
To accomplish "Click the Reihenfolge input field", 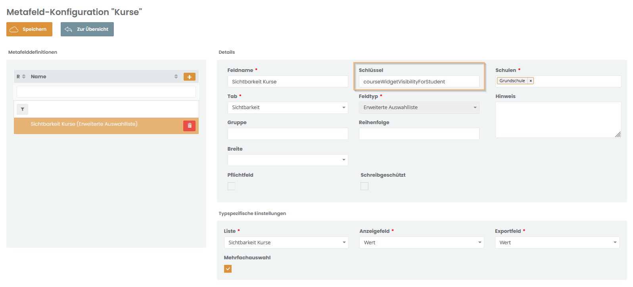I will point(419,134).
